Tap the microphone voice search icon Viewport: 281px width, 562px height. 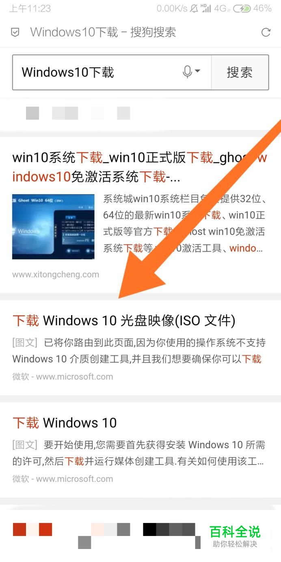[x=187, y=72]
